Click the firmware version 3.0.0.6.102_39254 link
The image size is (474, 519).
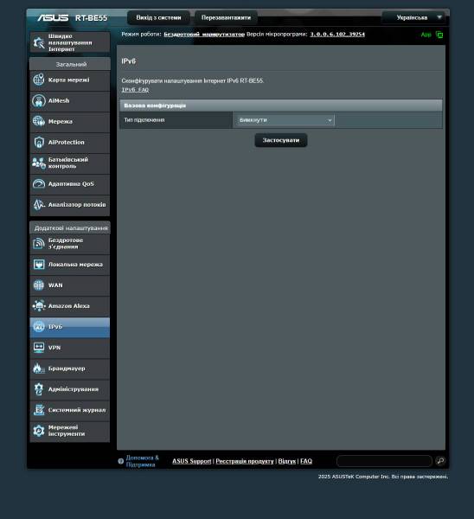click(x=337, y=35)
